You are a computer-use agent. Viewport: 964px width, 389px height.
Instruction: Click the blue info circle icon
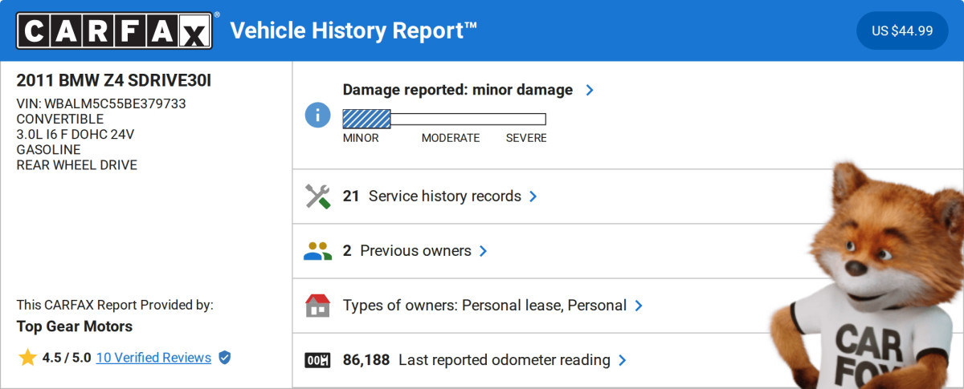pos(317,114)
